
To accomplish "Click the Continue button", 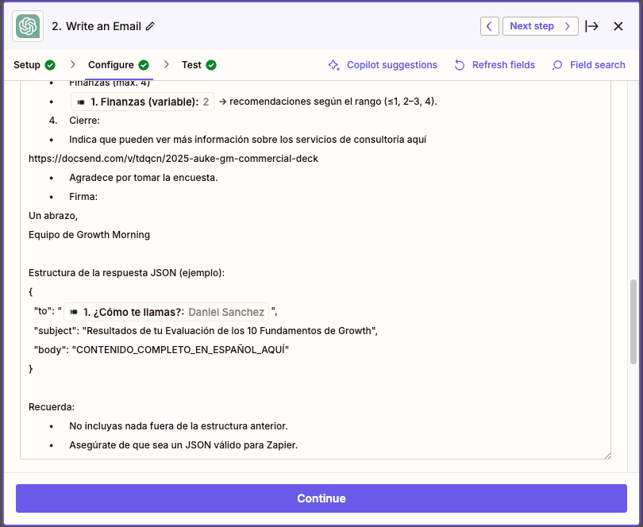I will tap(321, 498).
